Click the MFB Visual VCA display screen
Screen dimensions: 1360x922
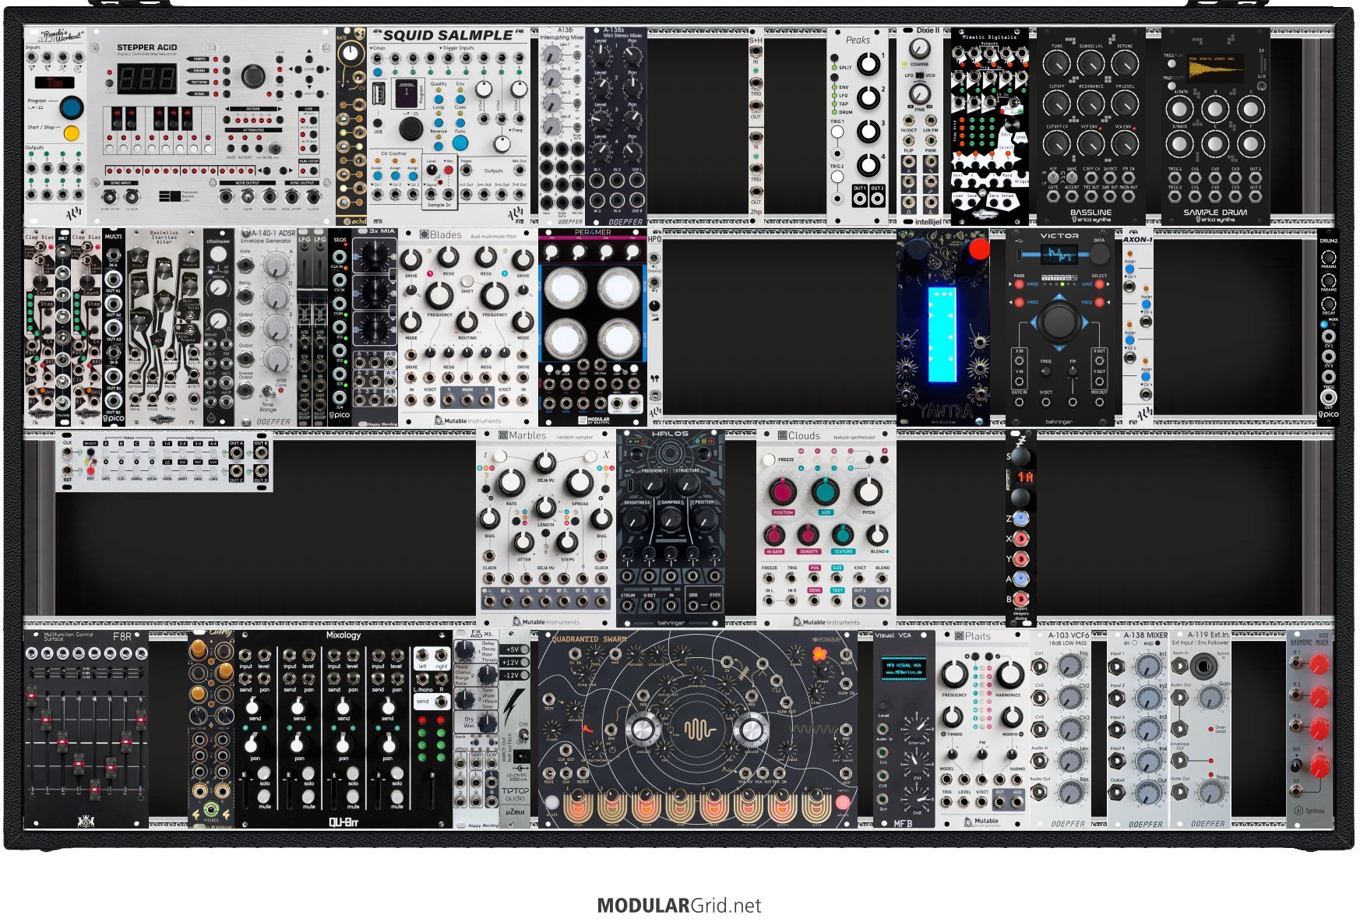(903, 668)
